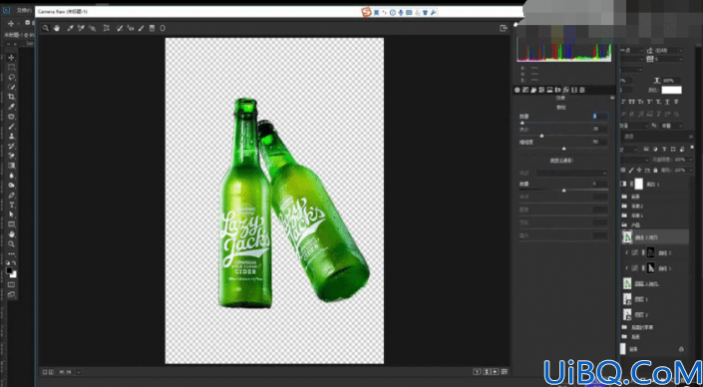This screenshot has width=703, height=387.
Task: Choose the Transform tool in Camera Raw
Action: pyautogui.click(x=107, y=28)
